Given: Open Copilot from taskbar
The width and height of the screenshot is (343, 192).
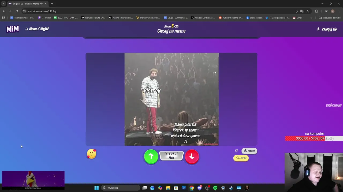Looking at the screenshot, I should pyautogui.click(x=160, y=188).
